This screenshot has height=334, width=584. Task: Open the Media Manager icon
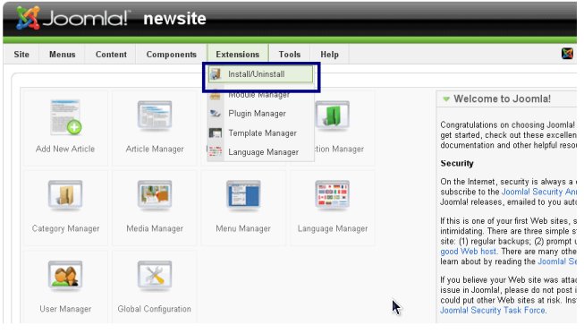click(155, 194)
